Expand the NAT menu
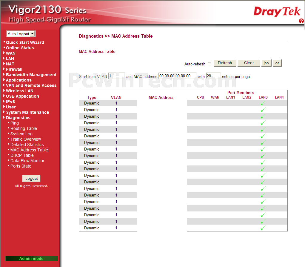305x267 pixels. coord(10,64)
